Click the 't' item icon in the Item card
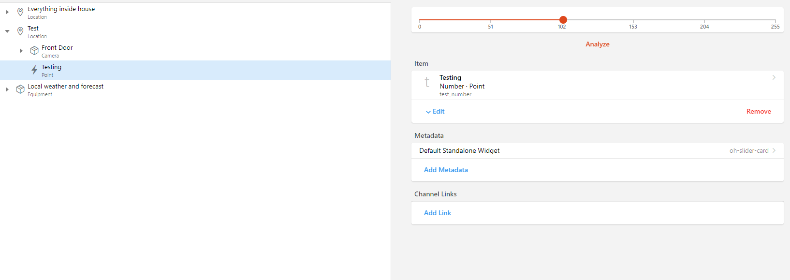 (x=427, y=82)
